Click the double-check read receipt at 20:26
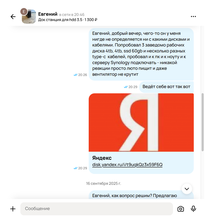 tap(76, 75)
